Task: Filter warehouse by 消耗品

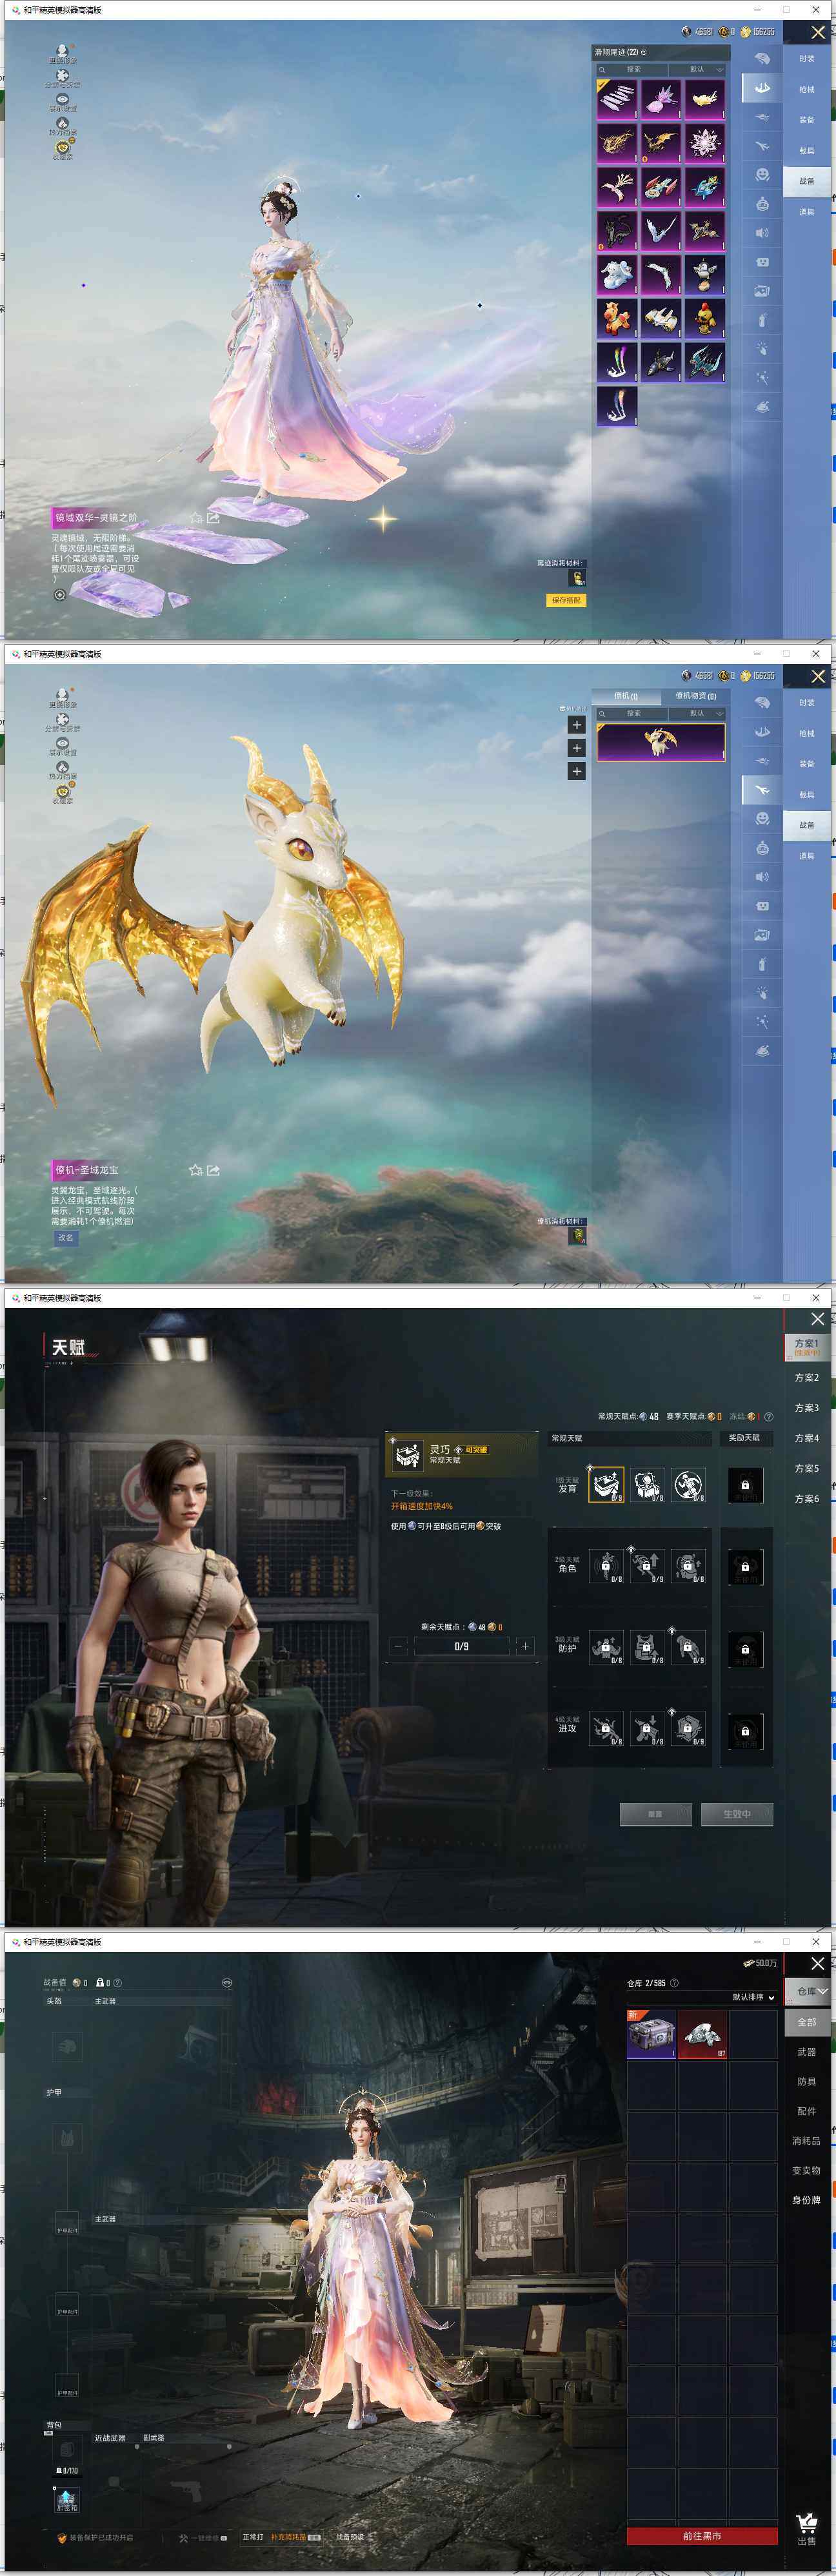Action: coord(806,2141)
